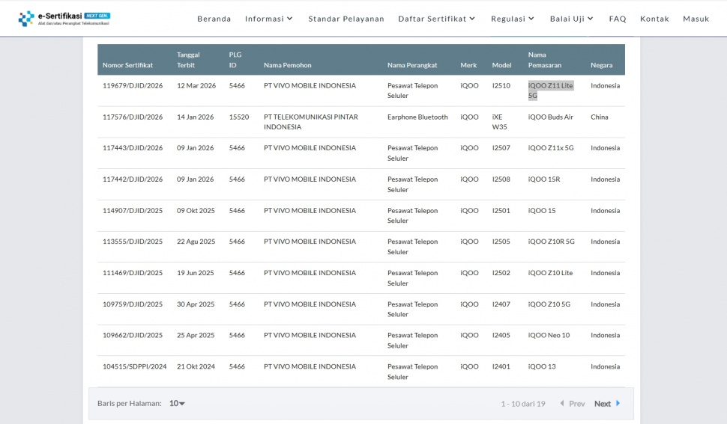The width and height of the screenshot is (727, 424).
Task: Click Masuk to log in
Action: pyautogui.click(x=696, y=19)
